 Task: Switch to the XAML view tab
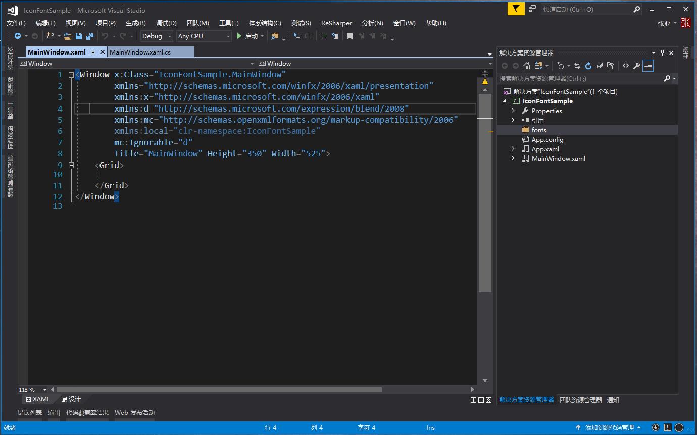[38, 399]
